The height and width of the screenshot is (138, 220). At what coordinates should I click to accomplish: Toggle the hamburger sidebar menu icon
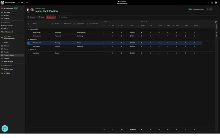point(27,3)
